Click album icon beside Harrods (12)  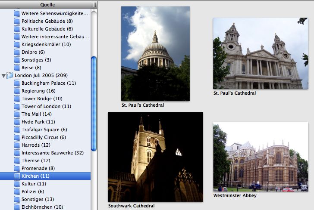(x=17, y=145)
